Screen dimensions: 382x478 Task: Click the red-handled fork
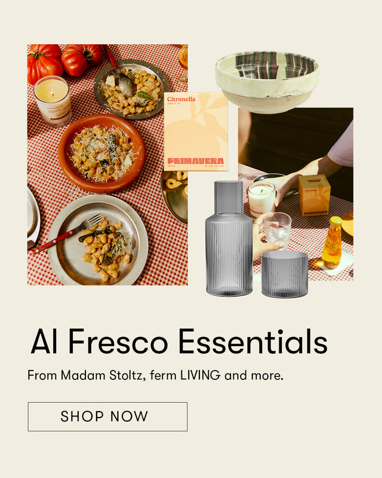coord(67,234)
